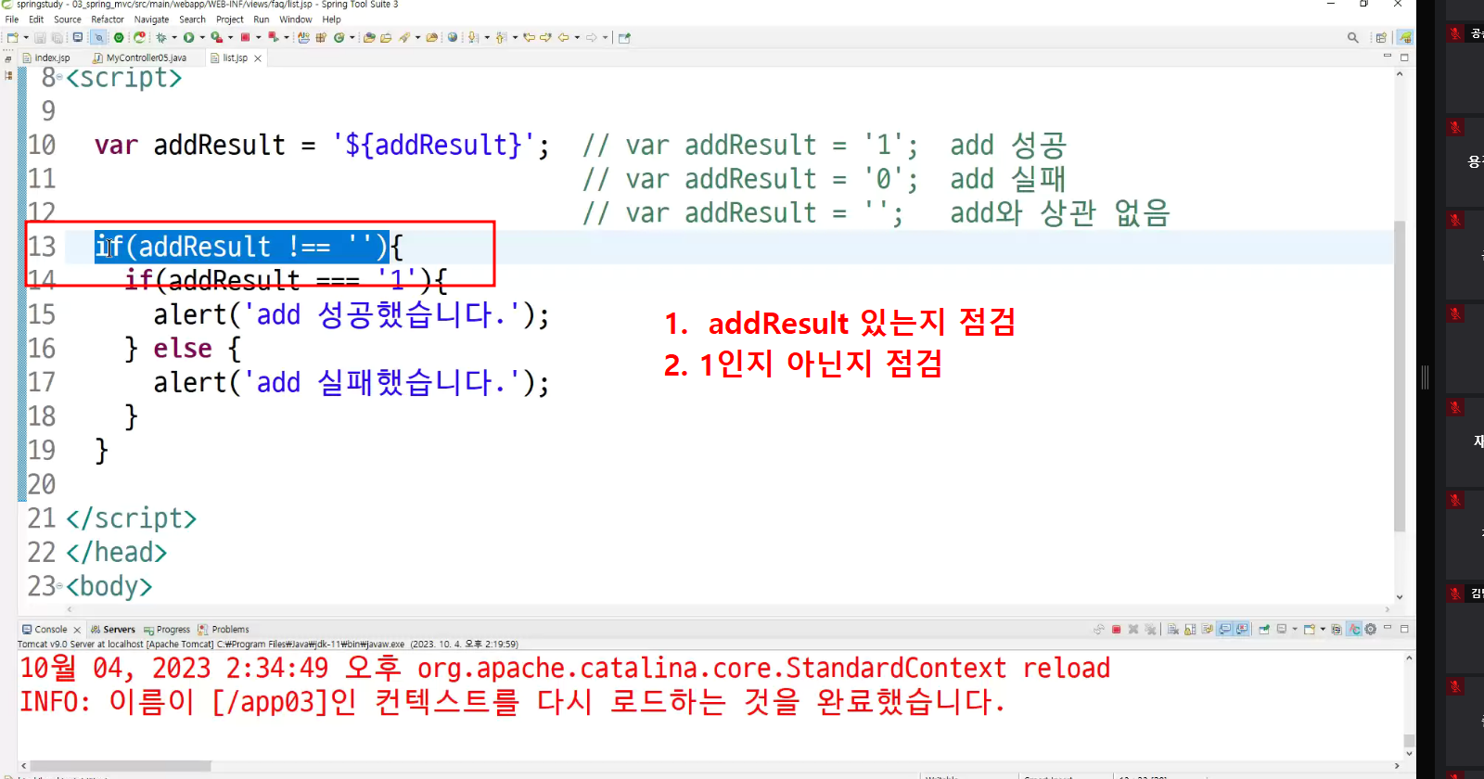Open the Navigate menu
Viewport: 1484px width, 779px height.
point(151,19)
